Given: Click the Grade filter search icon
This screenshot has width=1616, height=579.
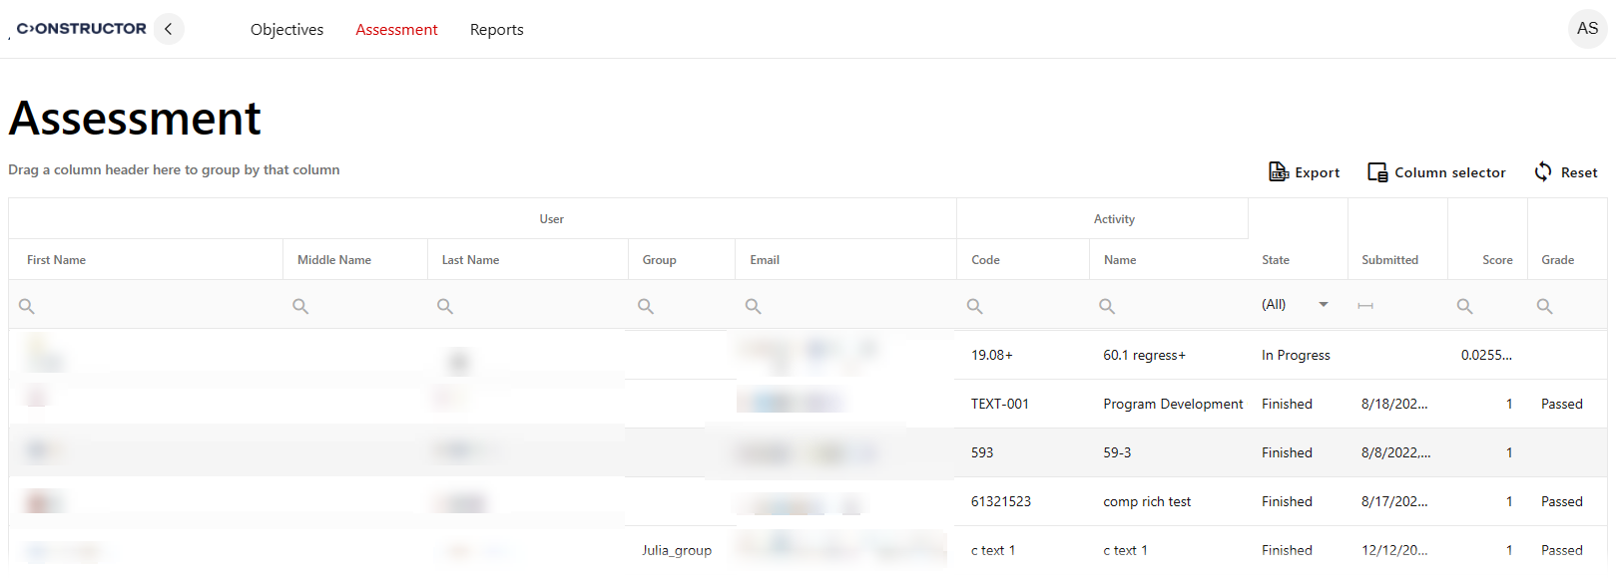Looking at the screenshot, I should 1544,306.
